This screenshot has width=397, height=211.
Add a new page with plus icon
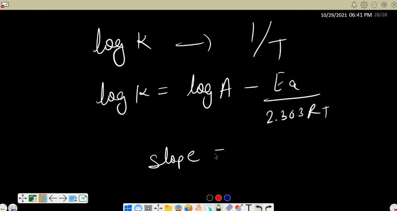(x=73, y=198)
